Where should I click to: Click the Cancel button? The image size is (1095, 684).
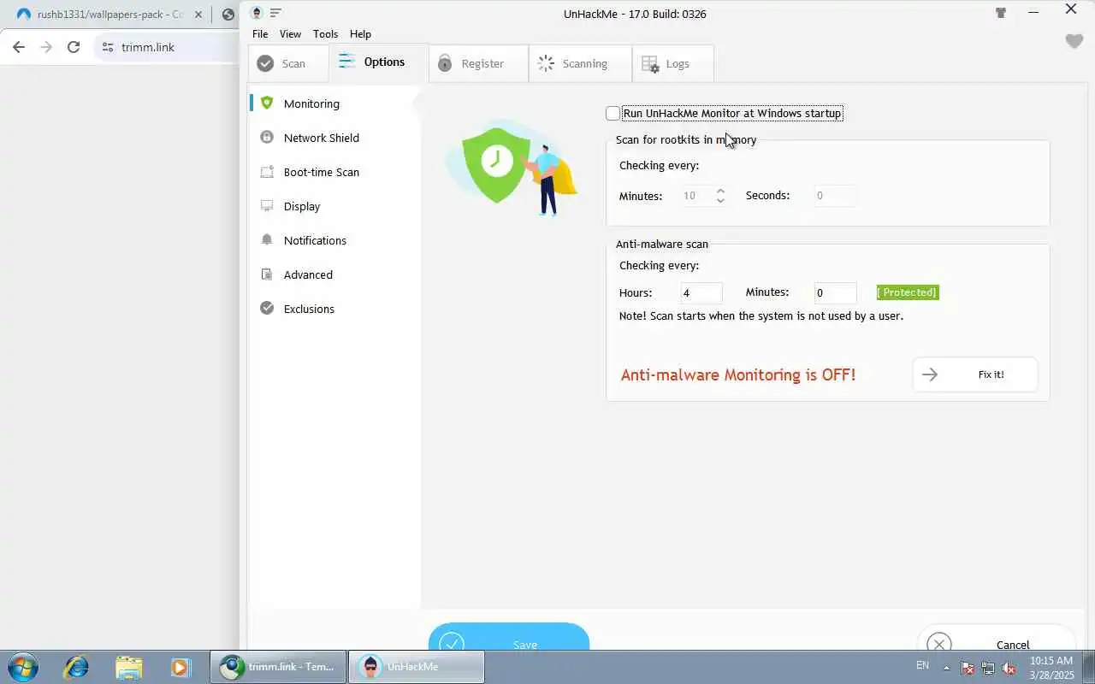996,638
